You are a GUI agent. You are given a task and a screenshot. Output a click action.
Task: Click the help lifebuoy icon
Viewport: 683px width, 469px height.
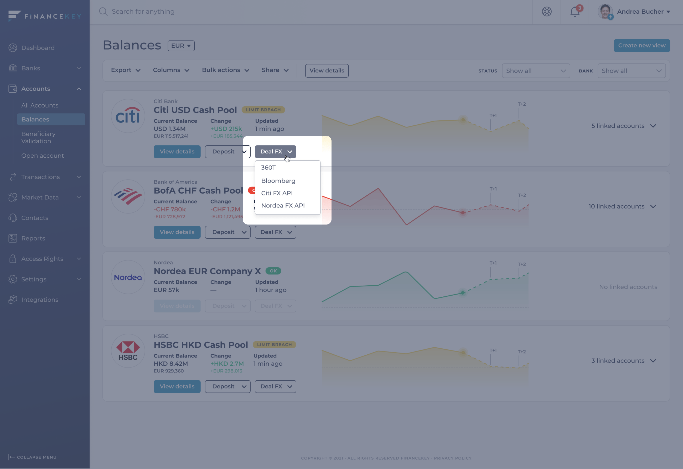(546, 12)
